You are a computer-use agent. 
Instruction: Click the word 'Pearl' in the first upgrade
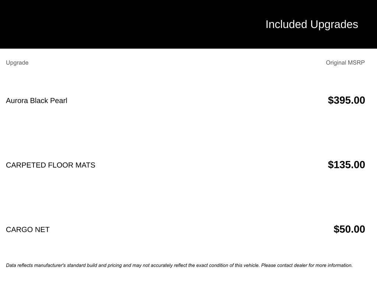pyautogui.click(x=59, y=101)
